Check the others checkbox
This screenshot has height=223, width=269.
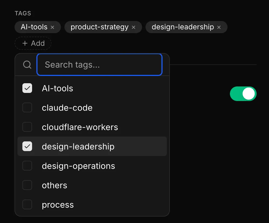click(x=27, y=185)
